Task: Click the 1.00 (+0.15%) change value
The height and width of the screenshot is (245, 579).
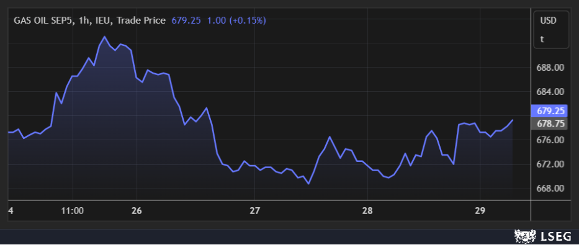Action: click(x=236, y=20)
